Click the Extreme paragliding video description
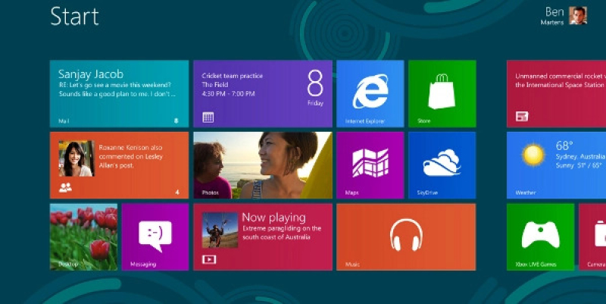 coord(282,233)
